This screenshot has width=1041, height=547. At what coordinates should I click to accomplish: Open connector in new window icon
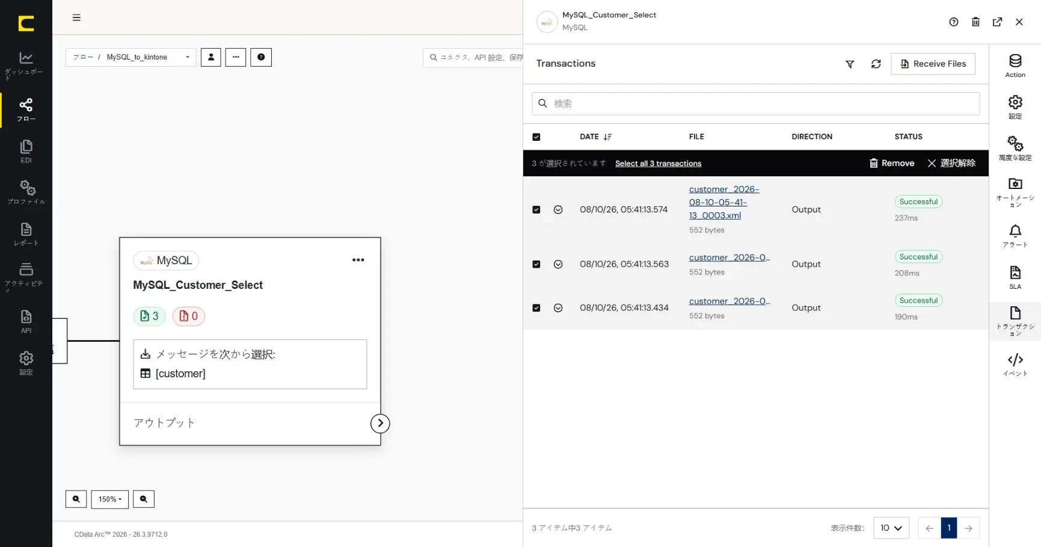pyautogui.click(x=997, y=22)
